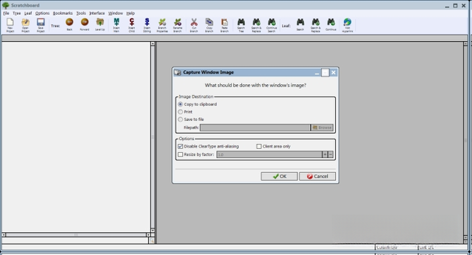Viewport: 472px width, 255px height.
Task: Click right pane scroll up arrow
Action: [465, 44]
